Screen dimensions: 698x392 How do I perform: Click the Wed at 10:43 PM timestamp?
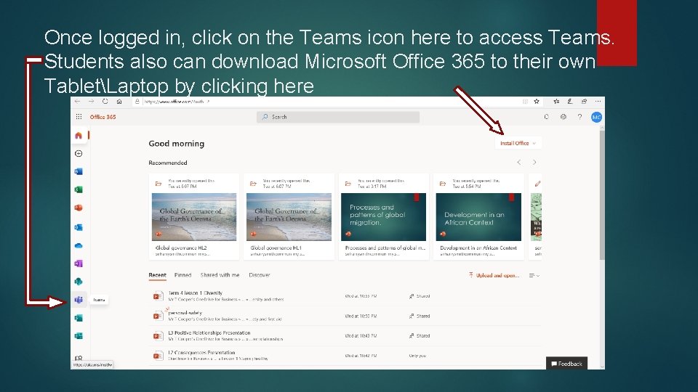click(x=361, y=336)
